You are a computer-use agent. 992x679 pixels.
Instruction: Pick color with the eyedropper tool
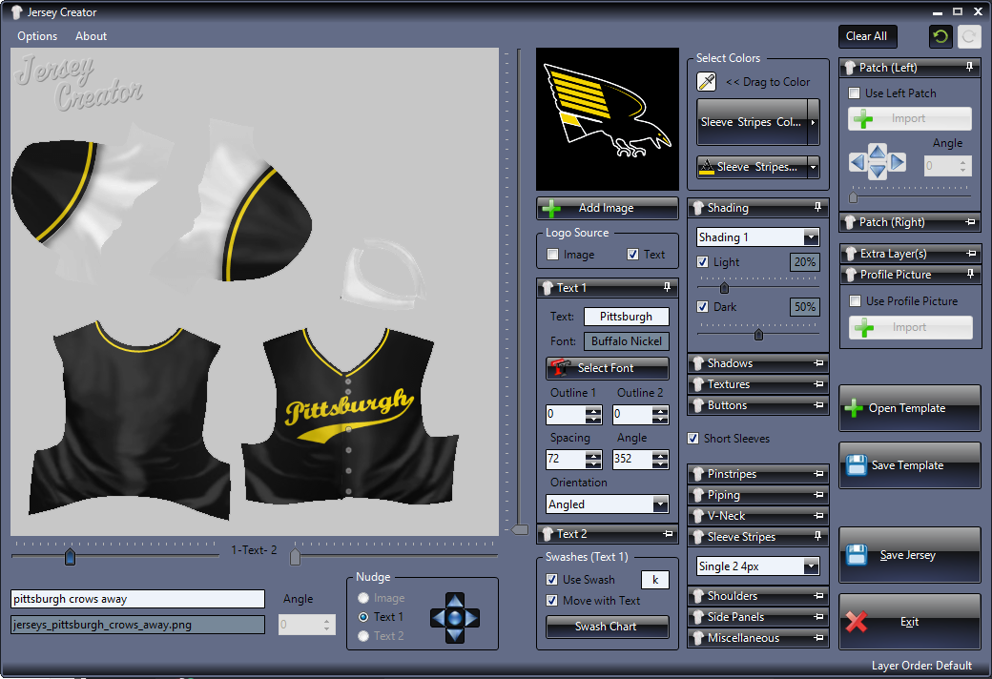tap(706, 82)
